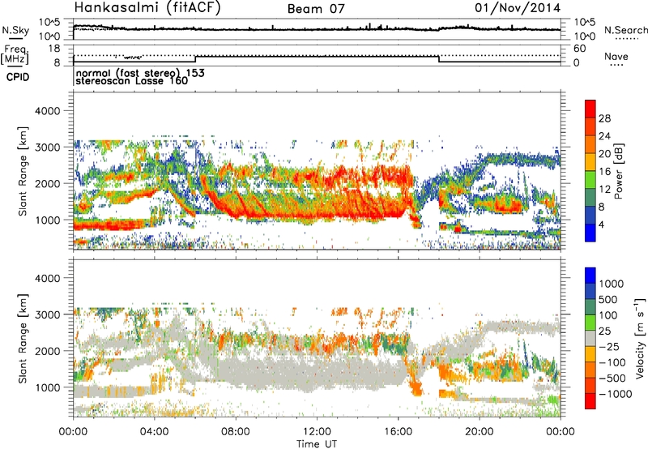Click the '4000' tick of power panel
The image size is (648, 449).
click(x=47, y=111)
